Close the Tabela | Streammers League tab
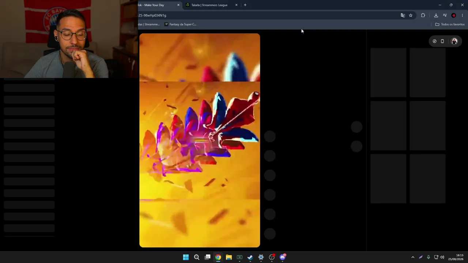Screen dimensions: 468x263 [236, 5]
